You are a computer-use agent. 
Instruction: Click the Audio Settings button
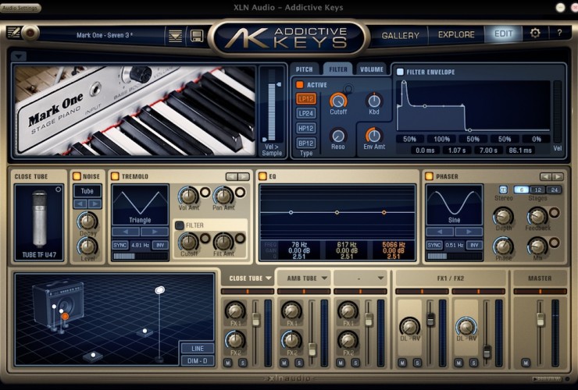coord(20,8)
